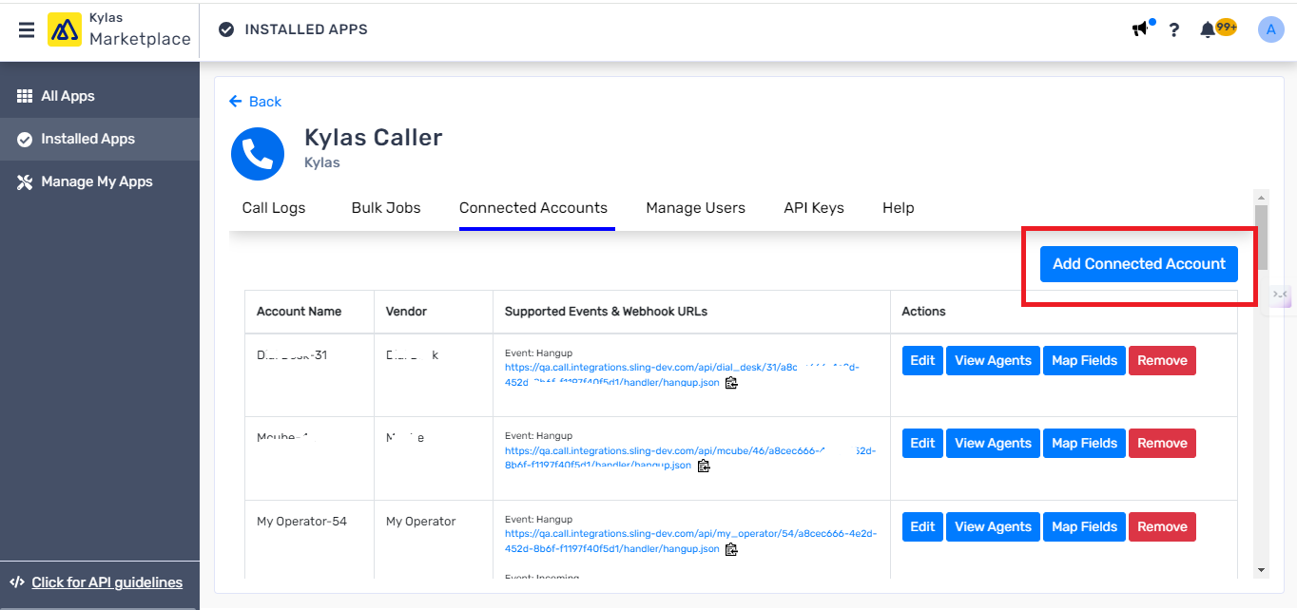1297x610 pixels.
Task: Click Add Connected Account button
Action: [x=1138, y=264]
